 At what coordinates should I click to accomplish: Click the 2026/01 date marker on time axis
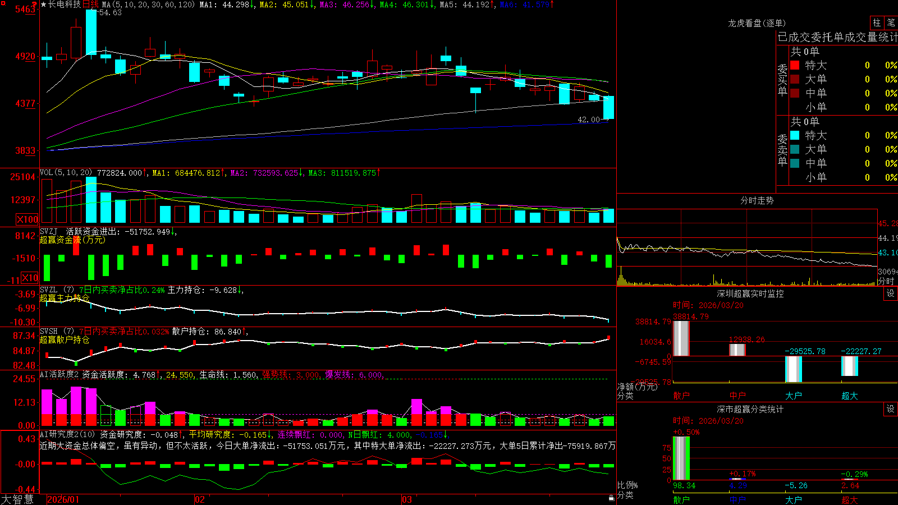(x=63, y=499)
